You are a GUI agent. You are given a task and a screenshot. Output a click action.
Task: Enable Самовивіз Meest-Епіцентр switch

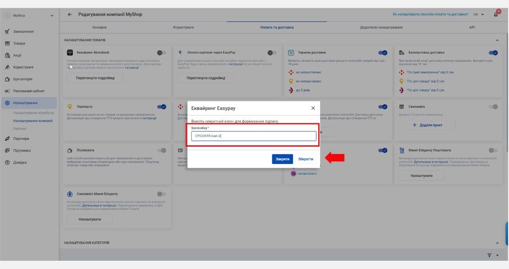click(x=161, y=194)
